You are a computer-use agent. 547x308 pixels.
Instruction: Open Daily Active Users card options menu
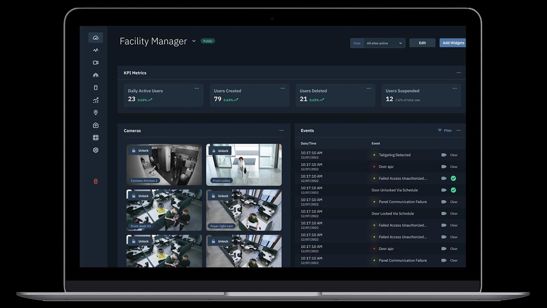point(197,89)
